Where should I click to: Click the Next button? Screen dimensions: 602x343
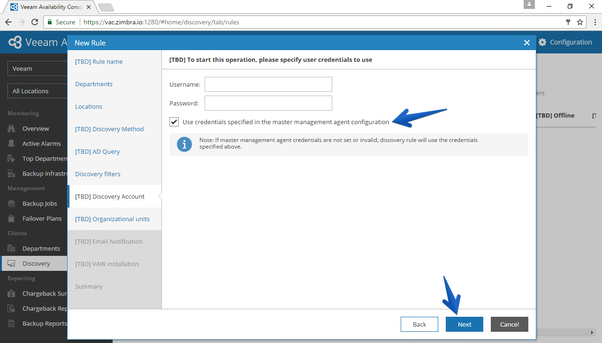point(465,324)
